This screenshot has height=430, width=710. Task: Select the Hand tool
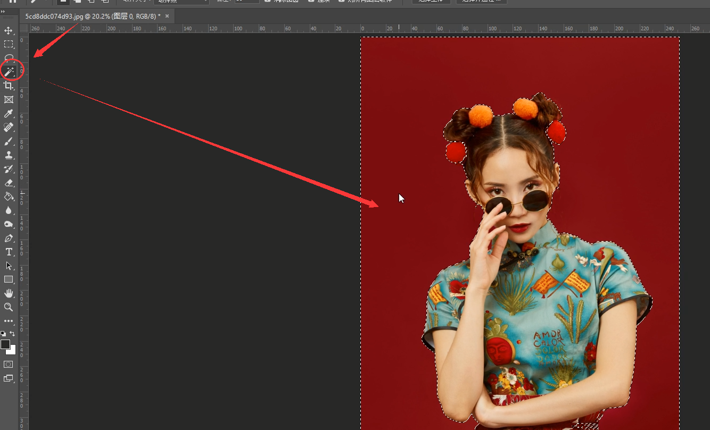click(9, 293)
